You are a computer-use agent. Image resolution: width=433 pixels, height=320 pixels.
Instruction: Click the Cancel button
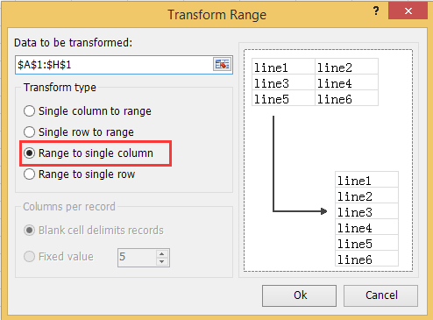tap(380, 295)
